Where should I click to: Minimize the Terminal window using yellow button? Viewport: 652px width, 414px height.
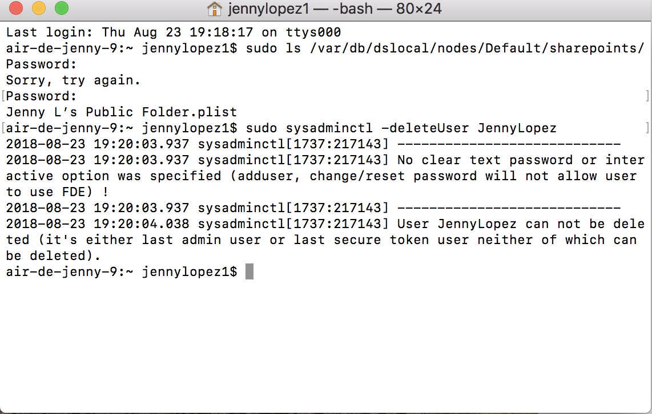(38, 9)
